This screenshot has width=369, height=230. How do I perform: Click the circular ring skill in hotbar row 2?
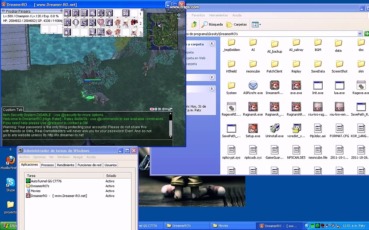[x=76, y=23]
